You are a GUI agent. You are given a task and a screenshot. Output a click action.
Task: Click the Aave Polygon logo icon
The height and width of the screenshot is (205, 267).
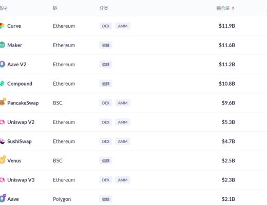(x=3, y=198)
